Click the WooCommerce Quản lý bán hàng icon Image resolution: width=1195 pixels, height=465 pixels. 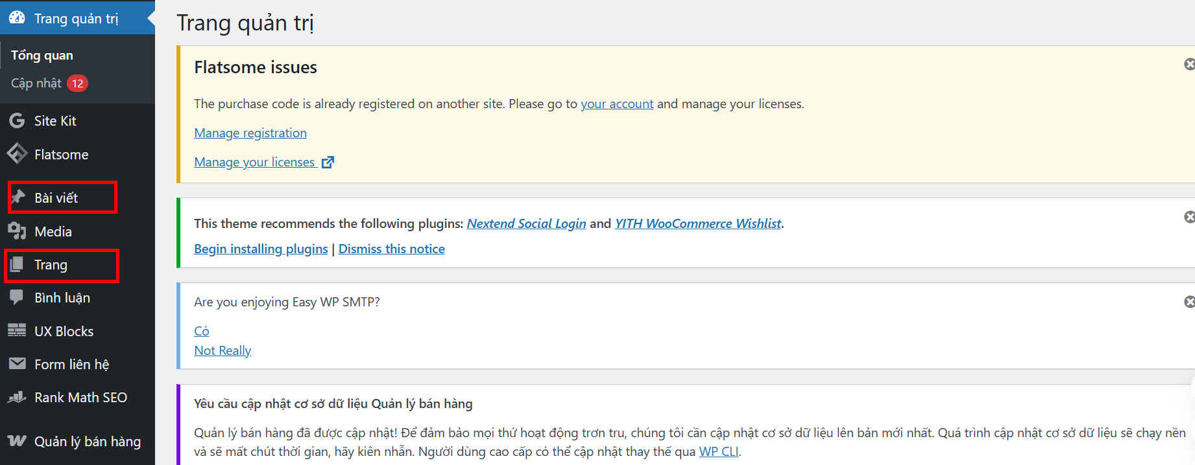point(17,441)
